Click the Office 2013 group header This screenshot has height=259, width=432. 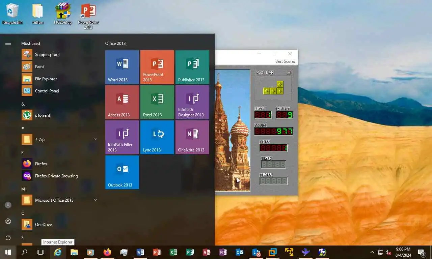pos(115,43)
